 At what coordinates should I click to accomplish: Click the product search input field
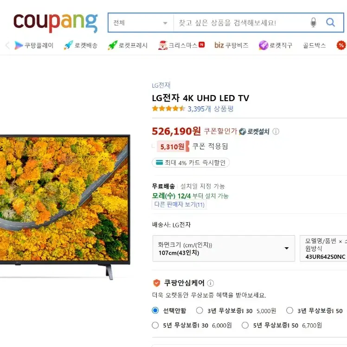point(241,23)
